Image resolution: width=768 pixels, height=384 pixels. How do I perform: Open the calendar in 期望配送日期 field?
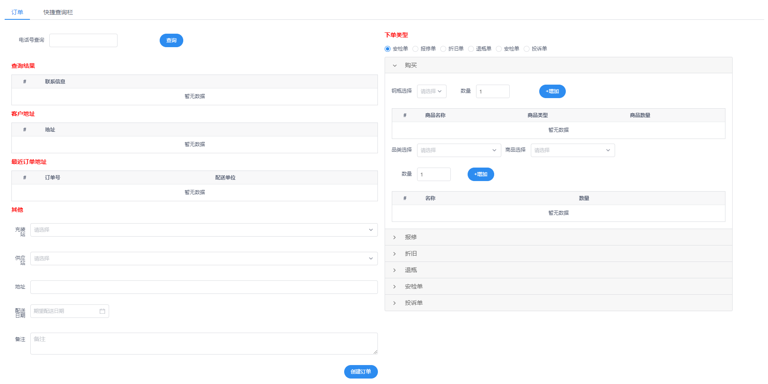70,311
